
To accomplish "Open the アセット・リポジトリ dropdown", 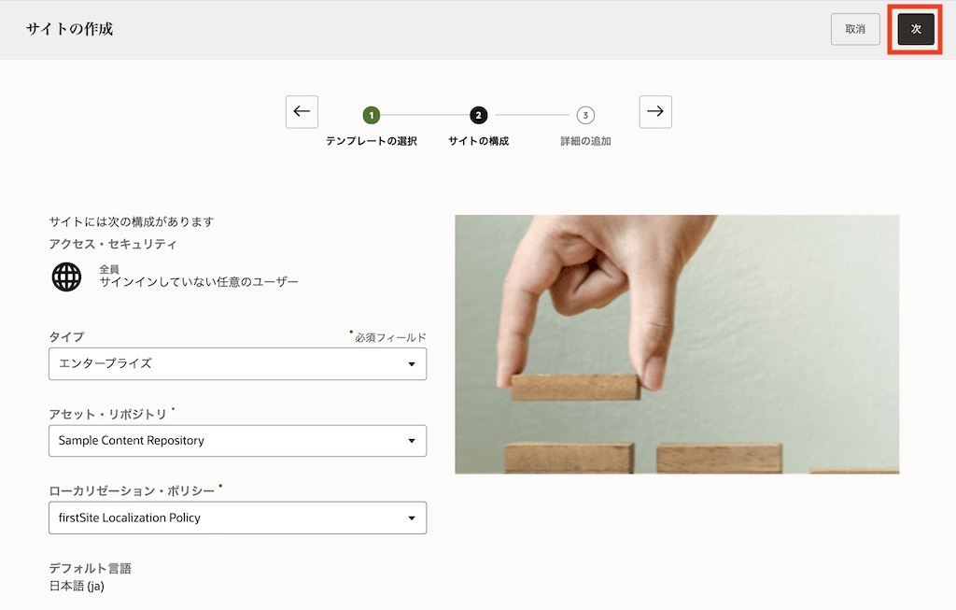I will pyautogui.click(x=237, y=440).
